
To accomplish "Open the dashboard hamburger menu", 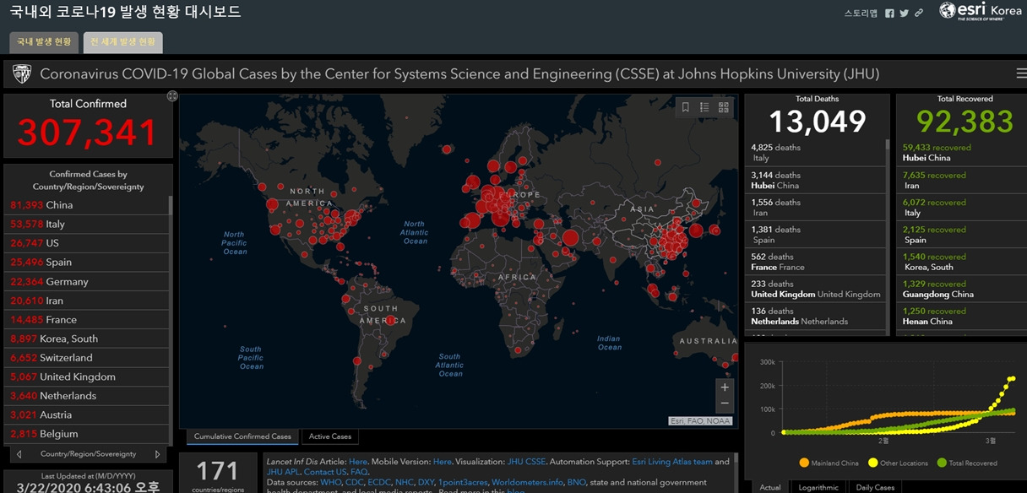I will pyautogui.click(x=1021, y=74).
